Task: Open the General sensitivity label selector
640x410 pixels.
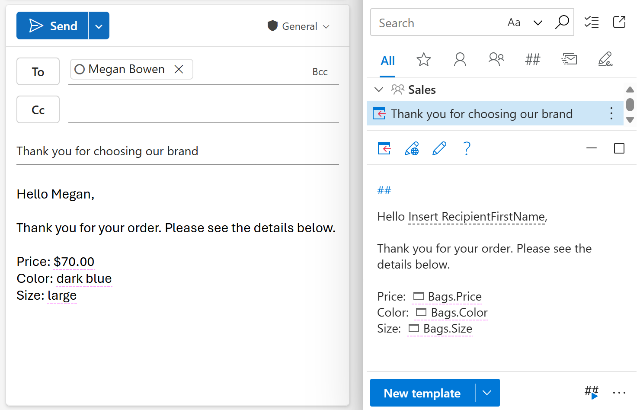Action: click(298, 26)
